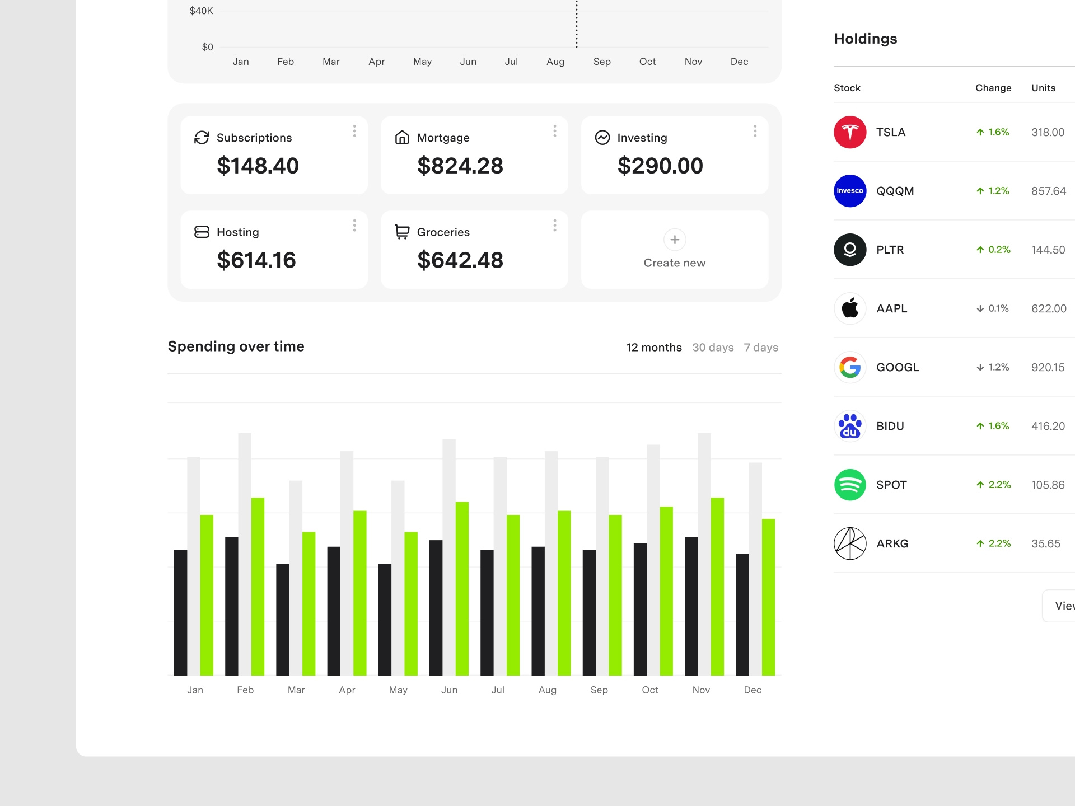Open the Subscriptions card options menu
The image size is (1075, 806).
(x=354, y=131)
